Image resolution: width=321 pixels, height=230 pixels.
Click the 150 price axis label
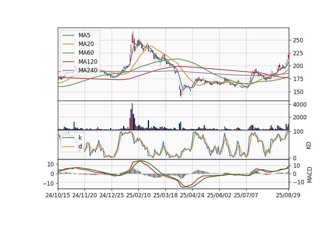pos(298,92)
